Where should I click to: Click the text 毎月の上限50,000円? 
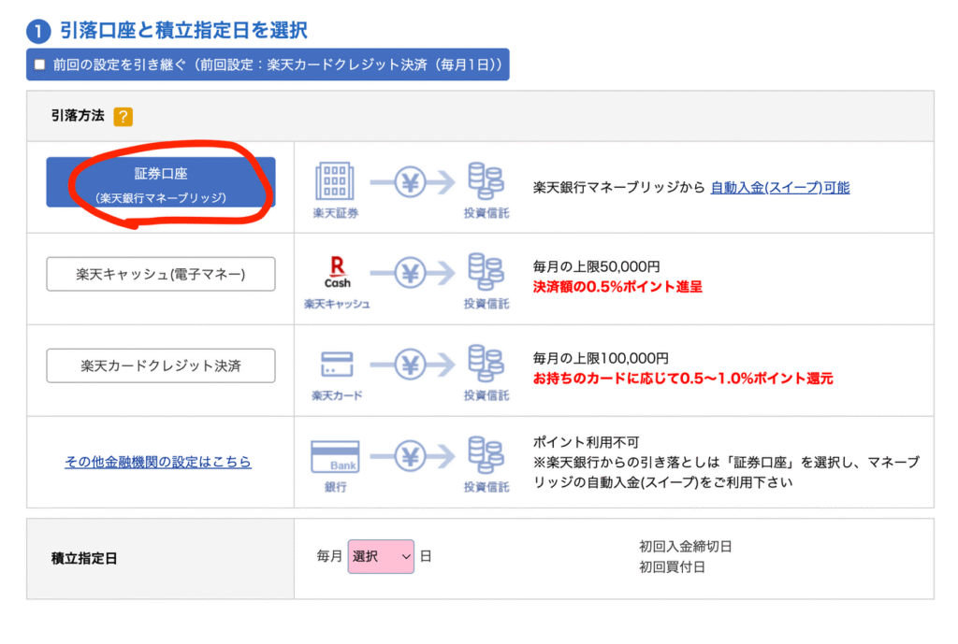[x=596, y=266]
